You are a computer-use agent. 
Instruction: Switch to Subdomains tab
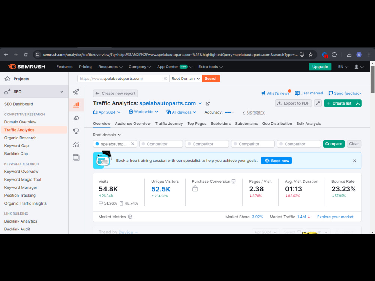click(x=246, y=124)
